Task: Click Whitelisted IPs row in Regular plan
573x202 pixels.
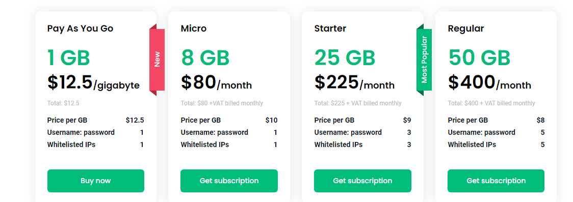Action: (x=496, y=145)
